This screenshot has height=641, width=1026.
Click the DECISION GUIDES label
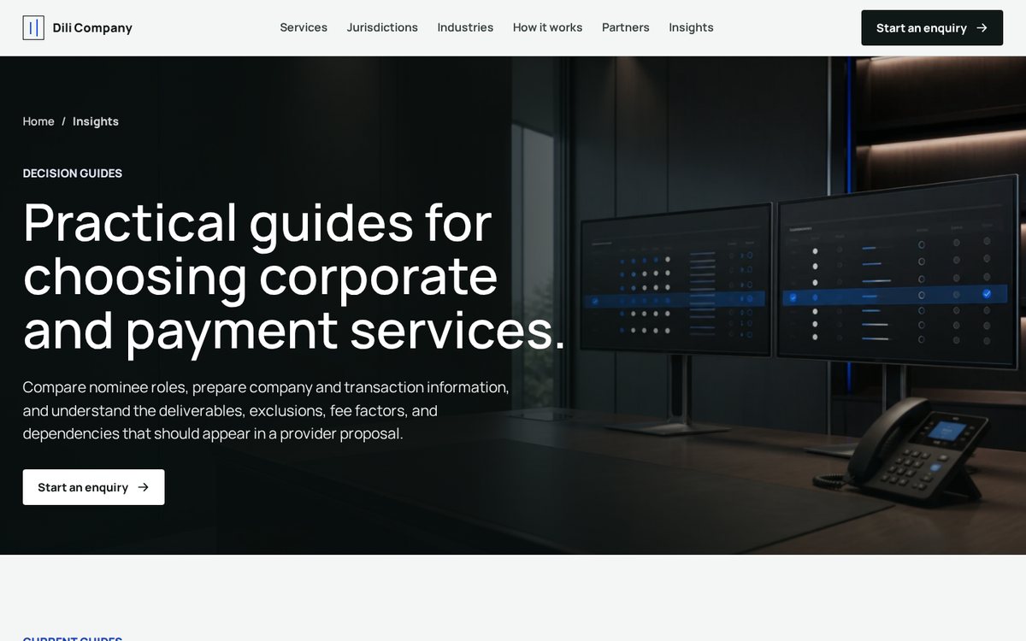73,173
